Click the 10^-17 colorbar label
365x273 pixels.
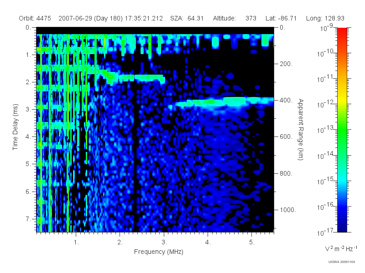(326, 232)
